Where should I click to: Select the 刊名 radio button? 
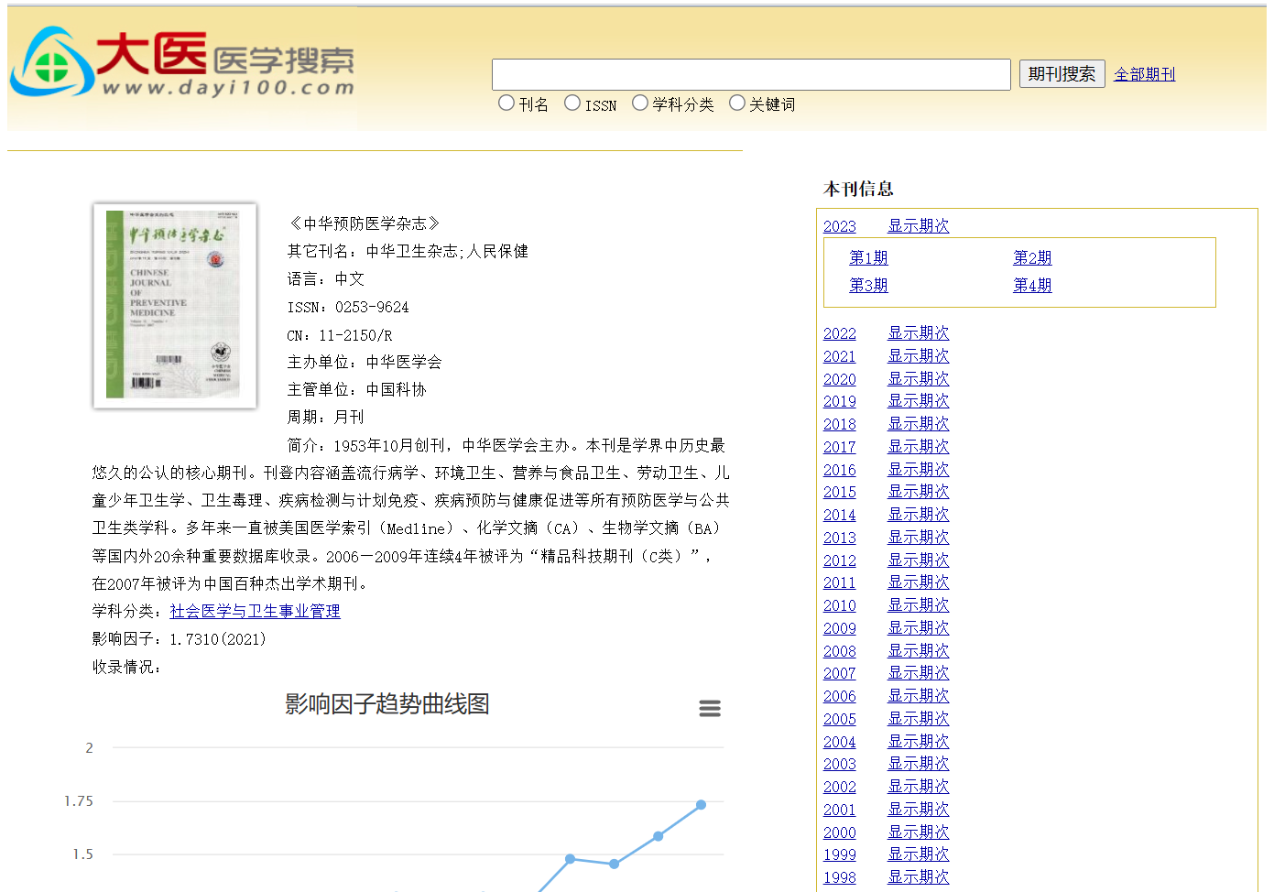click(x=506, y=103)
